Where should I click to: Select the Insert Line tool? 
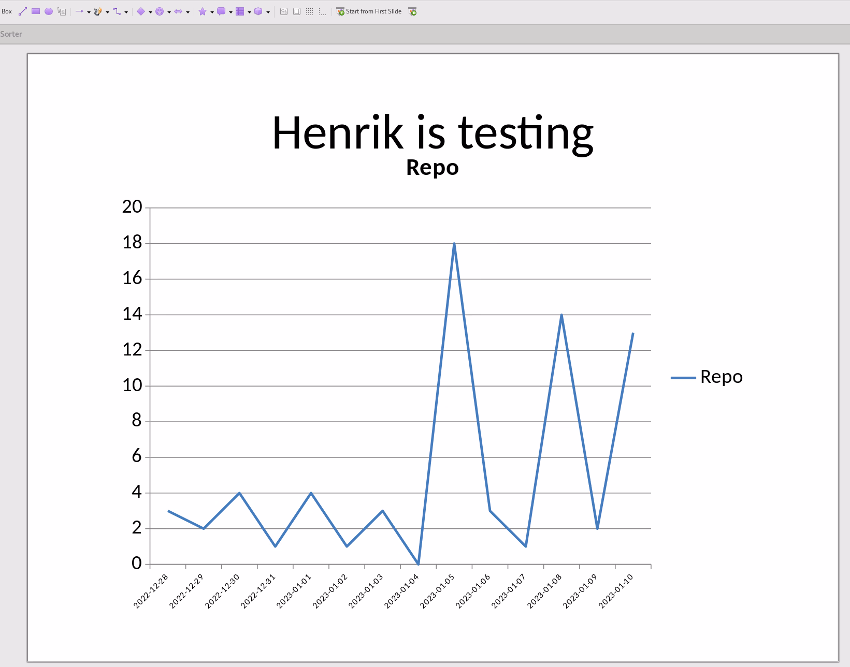(x=22, y=11)
